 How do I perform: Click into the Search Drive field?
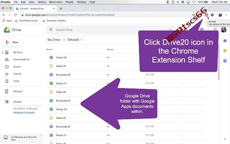pos(110,30)
